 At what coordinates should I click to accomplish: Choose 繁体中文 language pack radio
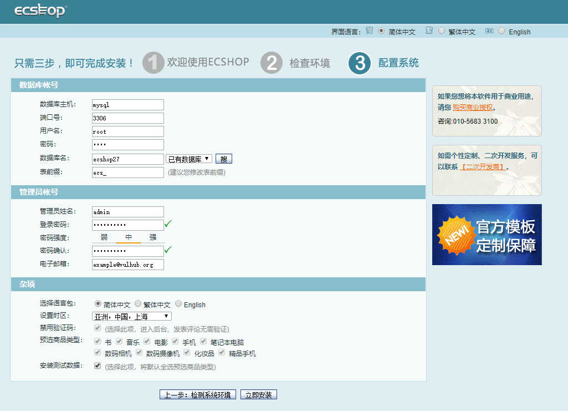(x=138, y=303)
